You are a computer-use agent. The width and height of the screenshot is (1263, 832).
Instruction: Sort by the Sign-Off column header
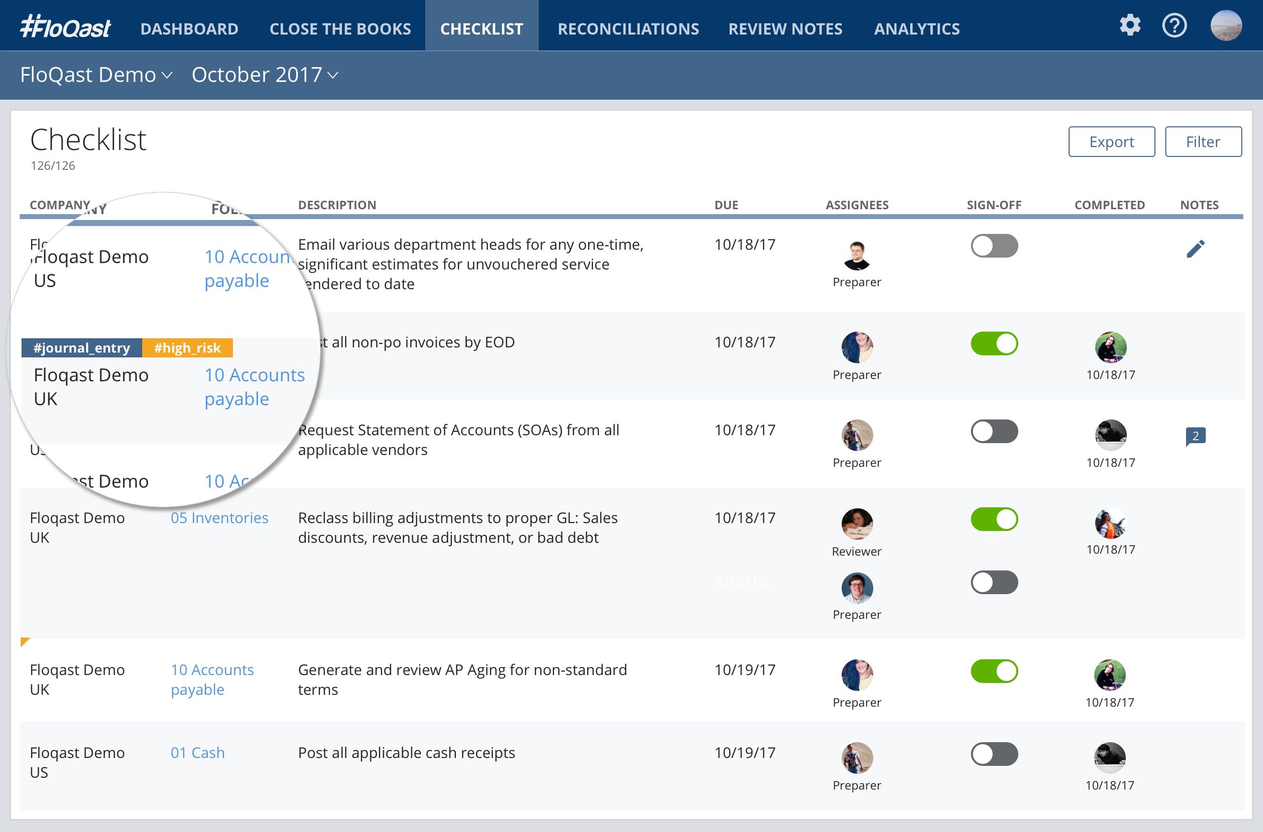994,205
